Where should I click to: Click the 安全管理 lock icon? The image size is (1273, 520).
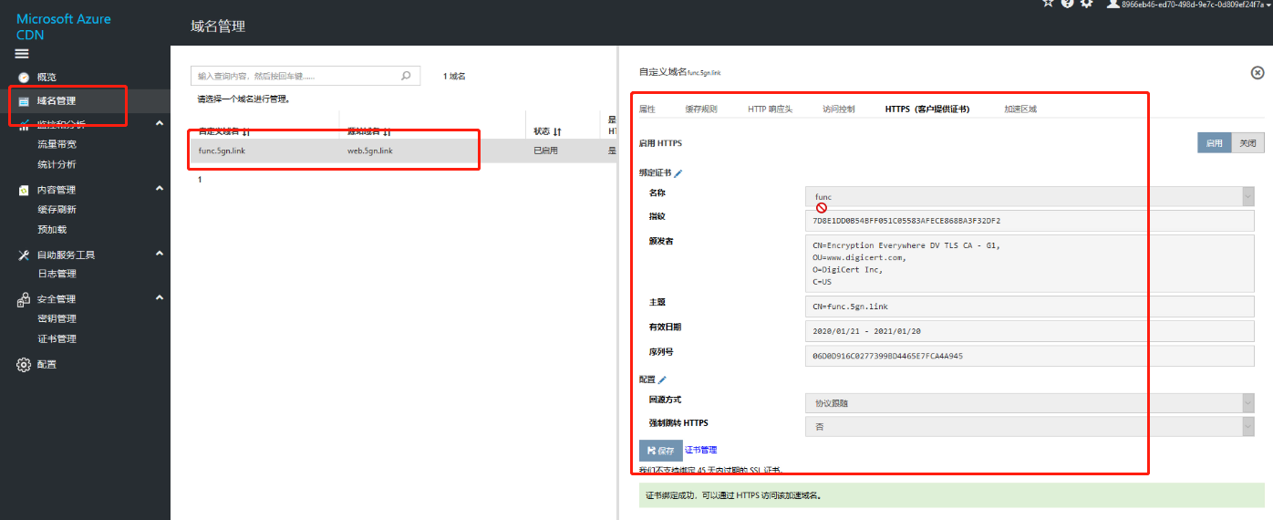24,299
